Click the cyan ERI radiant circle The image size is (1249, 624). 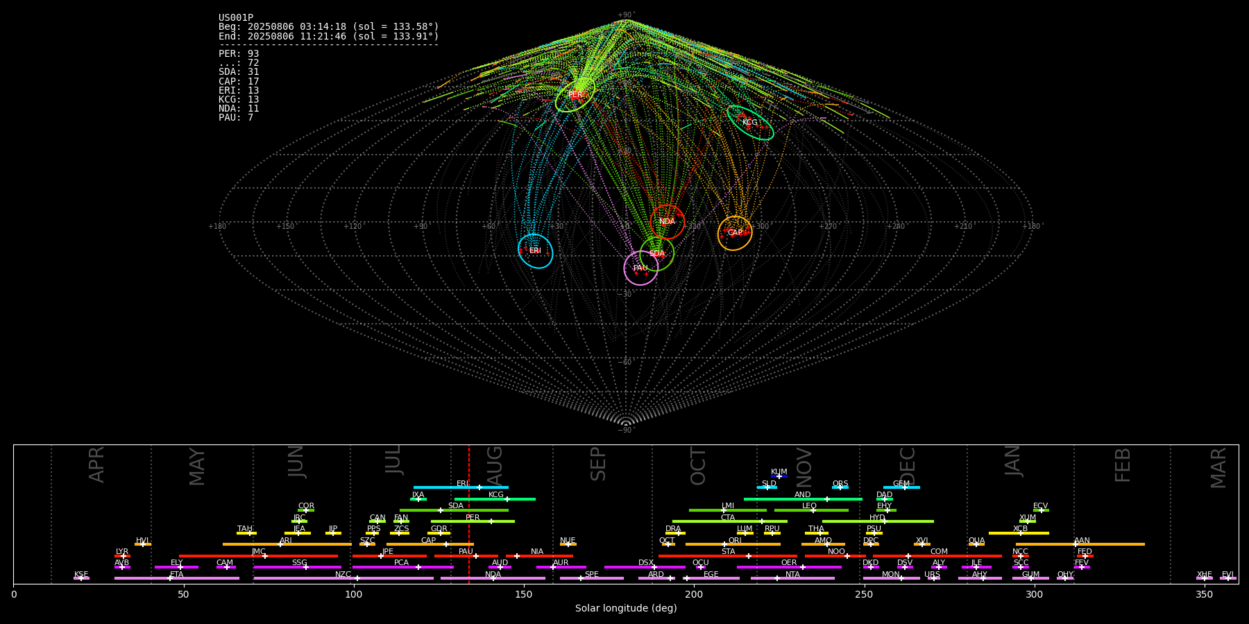(535, 251)
